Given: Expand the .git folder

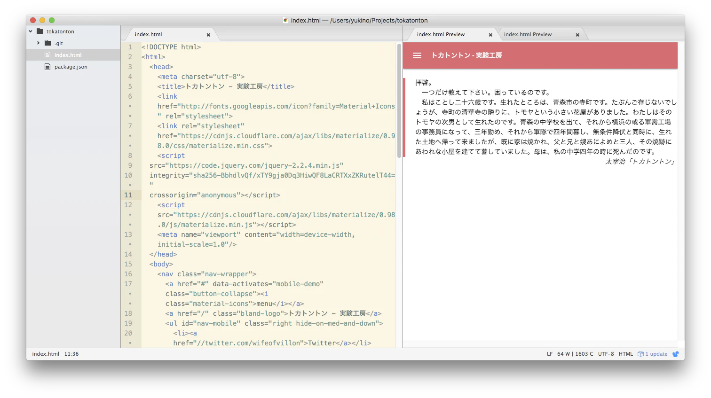Looking at the screenshot, I should click(39, 43).
